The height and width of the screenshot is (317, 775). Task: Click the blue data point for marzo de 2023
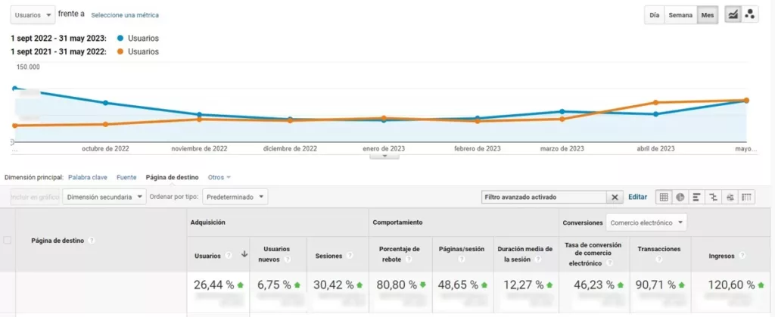click(x=562, y=111)
